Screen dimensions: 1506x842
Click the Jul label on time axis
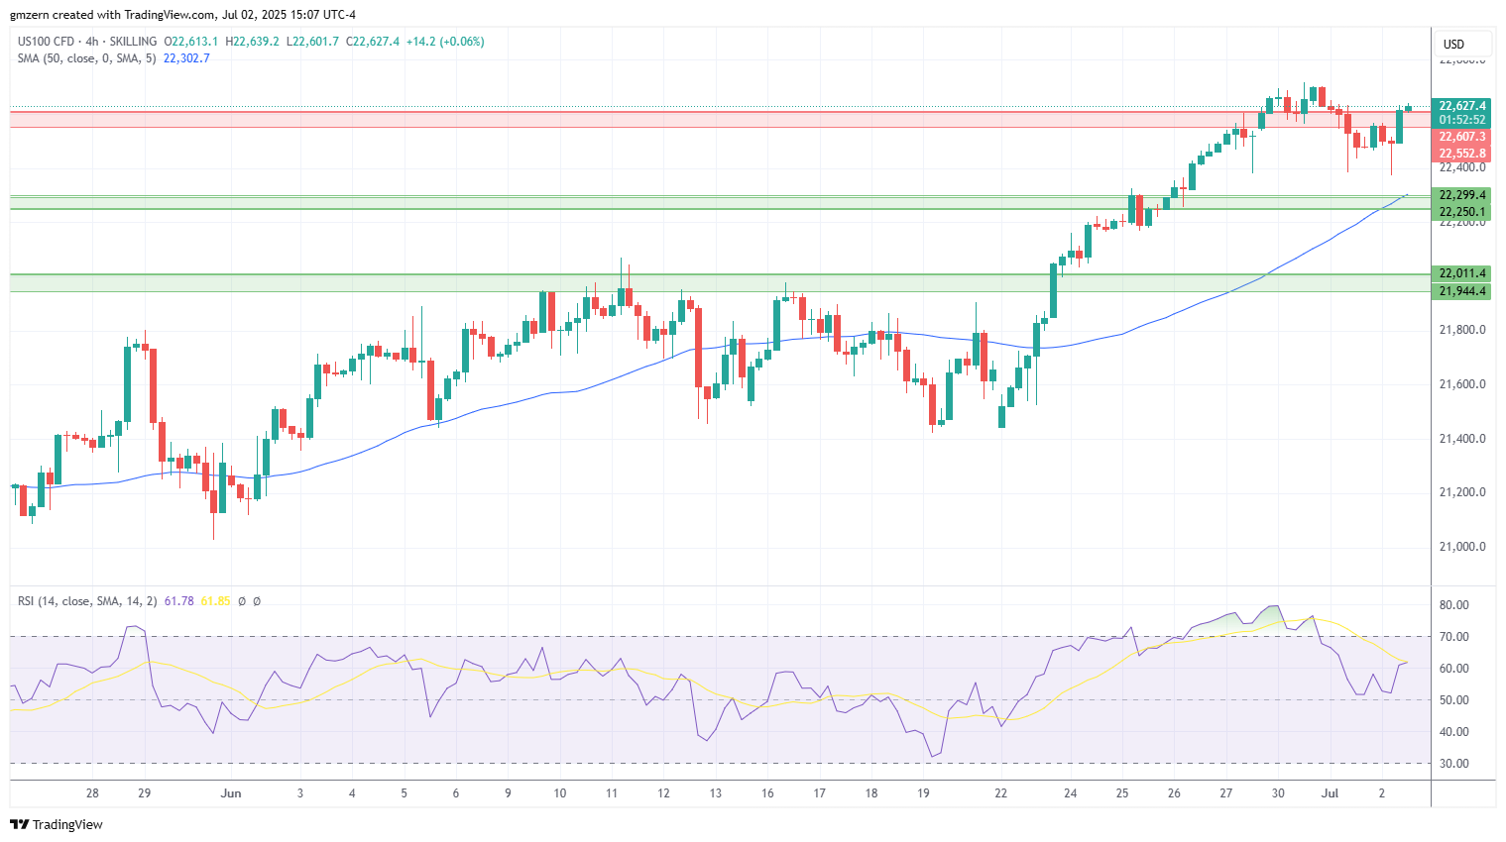(1331, 793)
